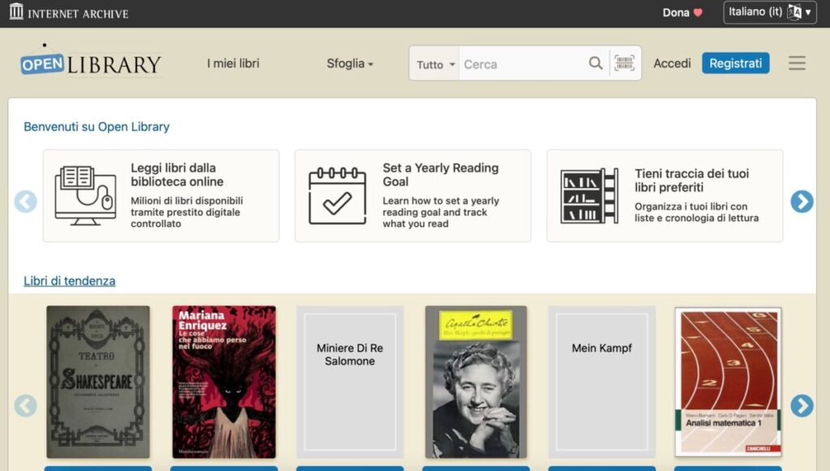The width and height of the screenshot is (830, 471).
Task: Go to I miei libri
Action: coord(233,63)
